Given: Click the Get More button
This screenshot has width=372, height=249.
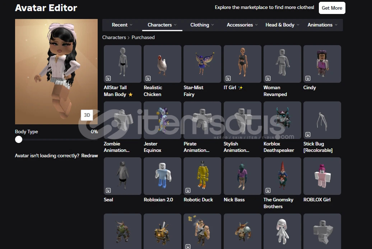Looking at the screenshot, I should [332, 8].
